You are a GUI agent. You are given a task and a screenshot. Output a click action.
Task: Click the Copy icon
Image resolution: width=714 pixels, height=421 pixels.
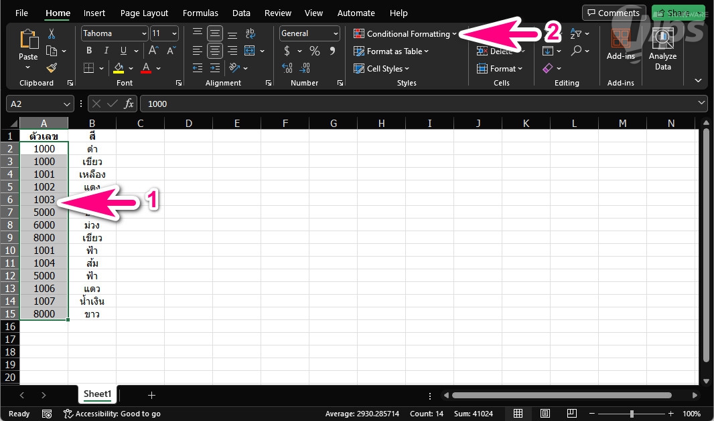click(x=52, y=51)
